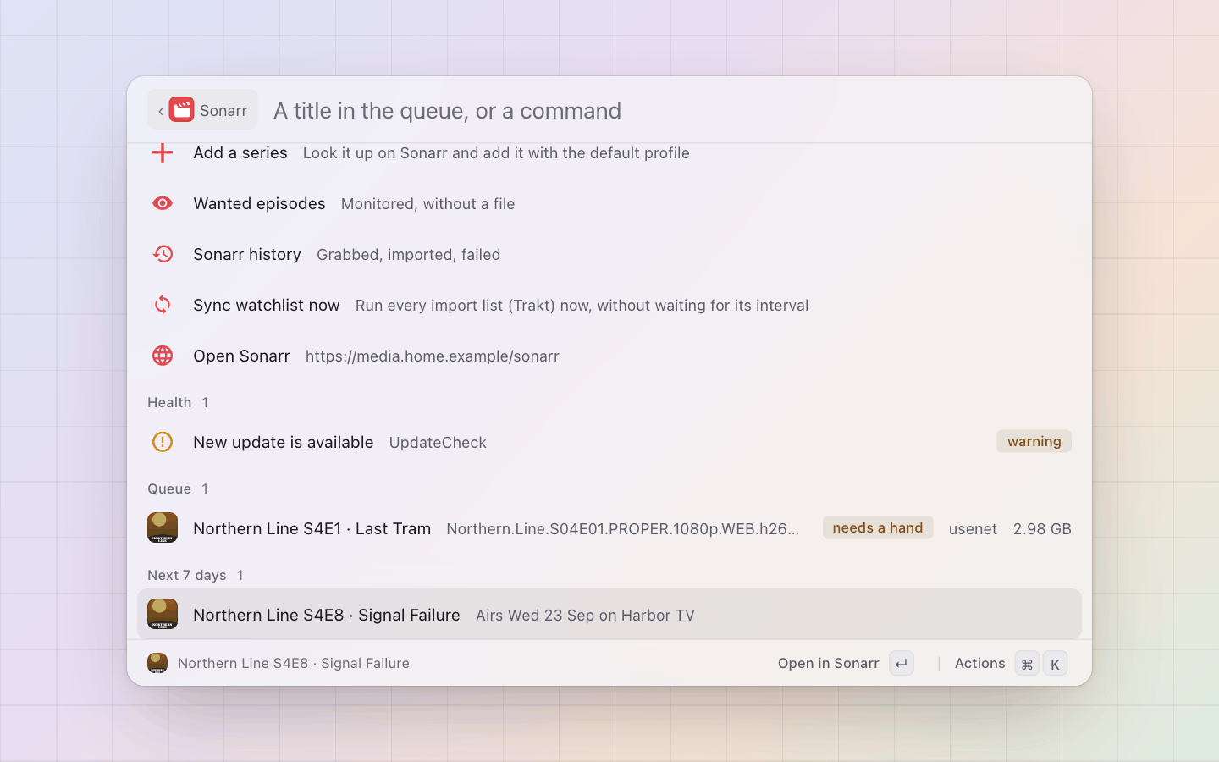1219x762 pixels.
Task: Open the Actions menu in the bottom bar
Action: click(1010, 664)
